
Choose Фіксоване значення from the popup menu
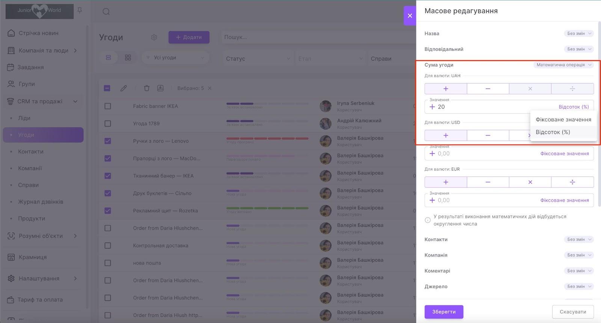click(563, 119)
